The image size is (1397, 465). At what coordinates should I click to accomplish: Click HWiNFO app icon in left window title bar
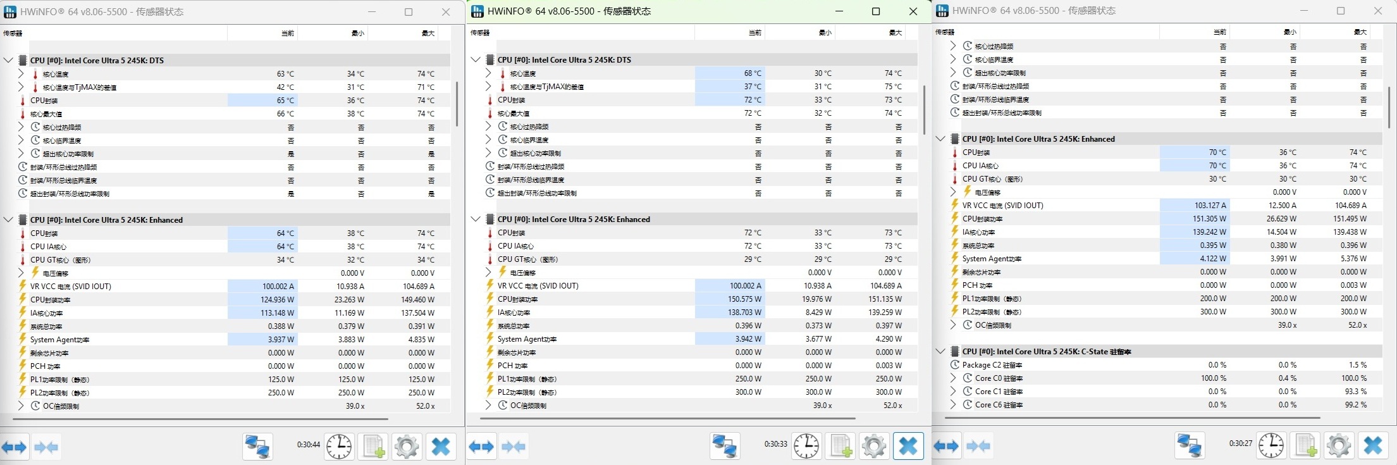(10, 12)
